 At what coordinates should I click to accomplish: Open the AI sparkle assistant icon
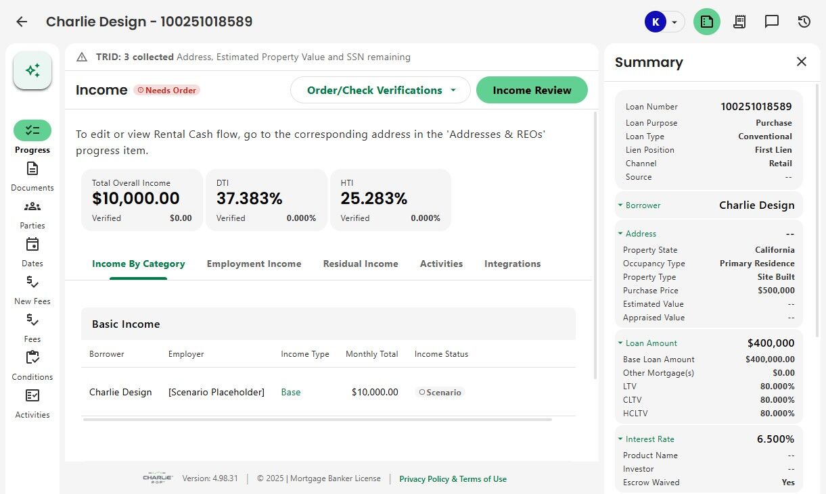coord(32,70)
